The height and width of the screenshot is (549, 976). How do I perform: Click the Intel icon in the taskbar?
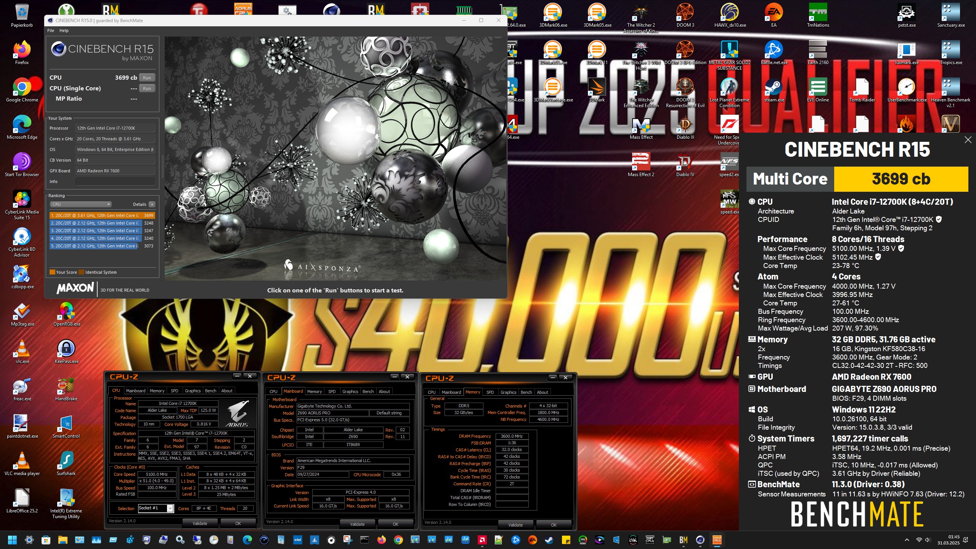click(x=298, y=540)
